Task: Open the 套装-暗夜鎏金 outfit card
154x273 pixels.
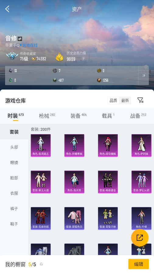Action: tap(108, 182)
